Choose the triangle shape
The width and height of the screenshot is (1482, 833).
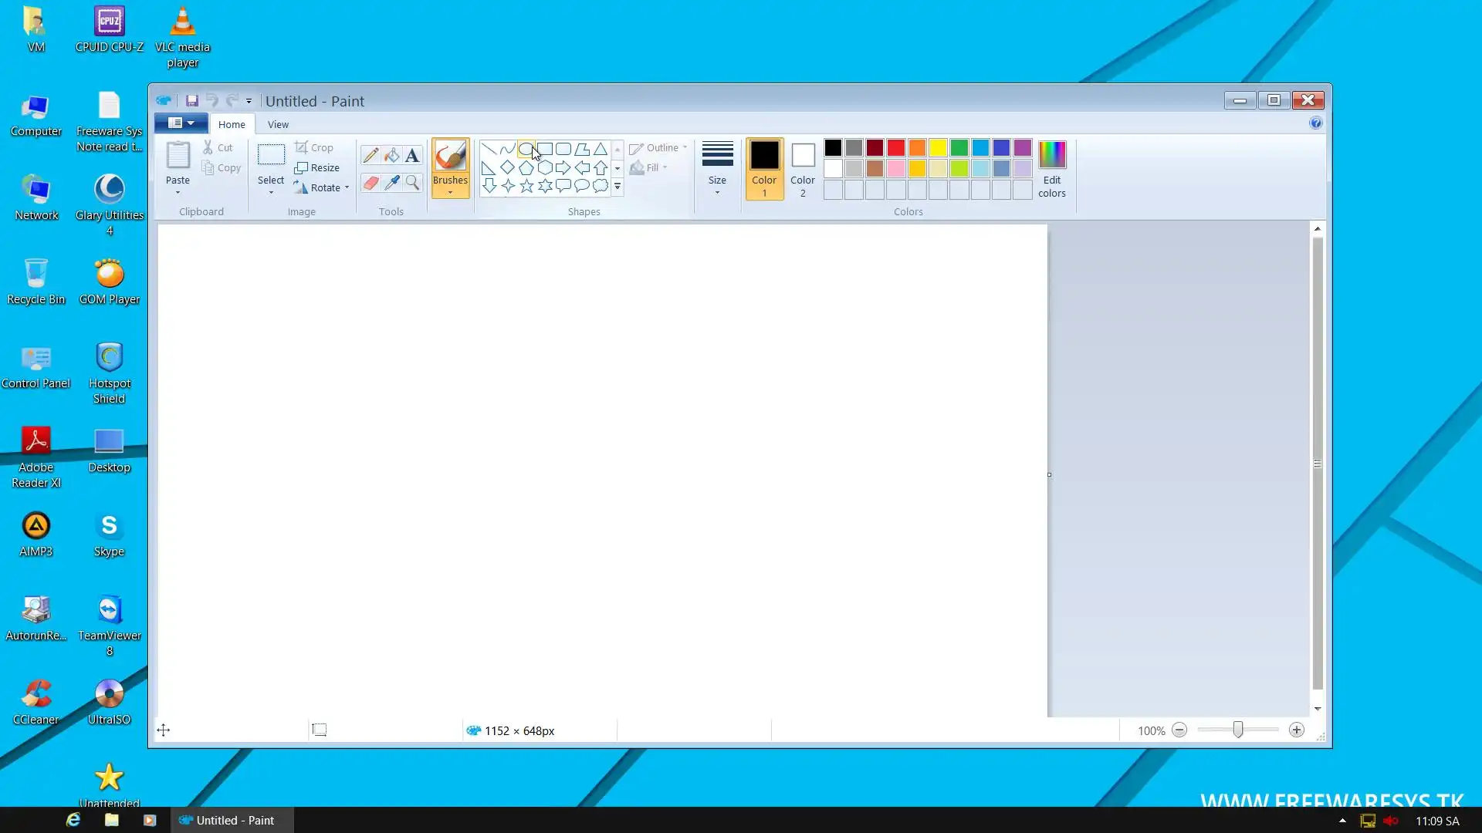click(601, 149)
